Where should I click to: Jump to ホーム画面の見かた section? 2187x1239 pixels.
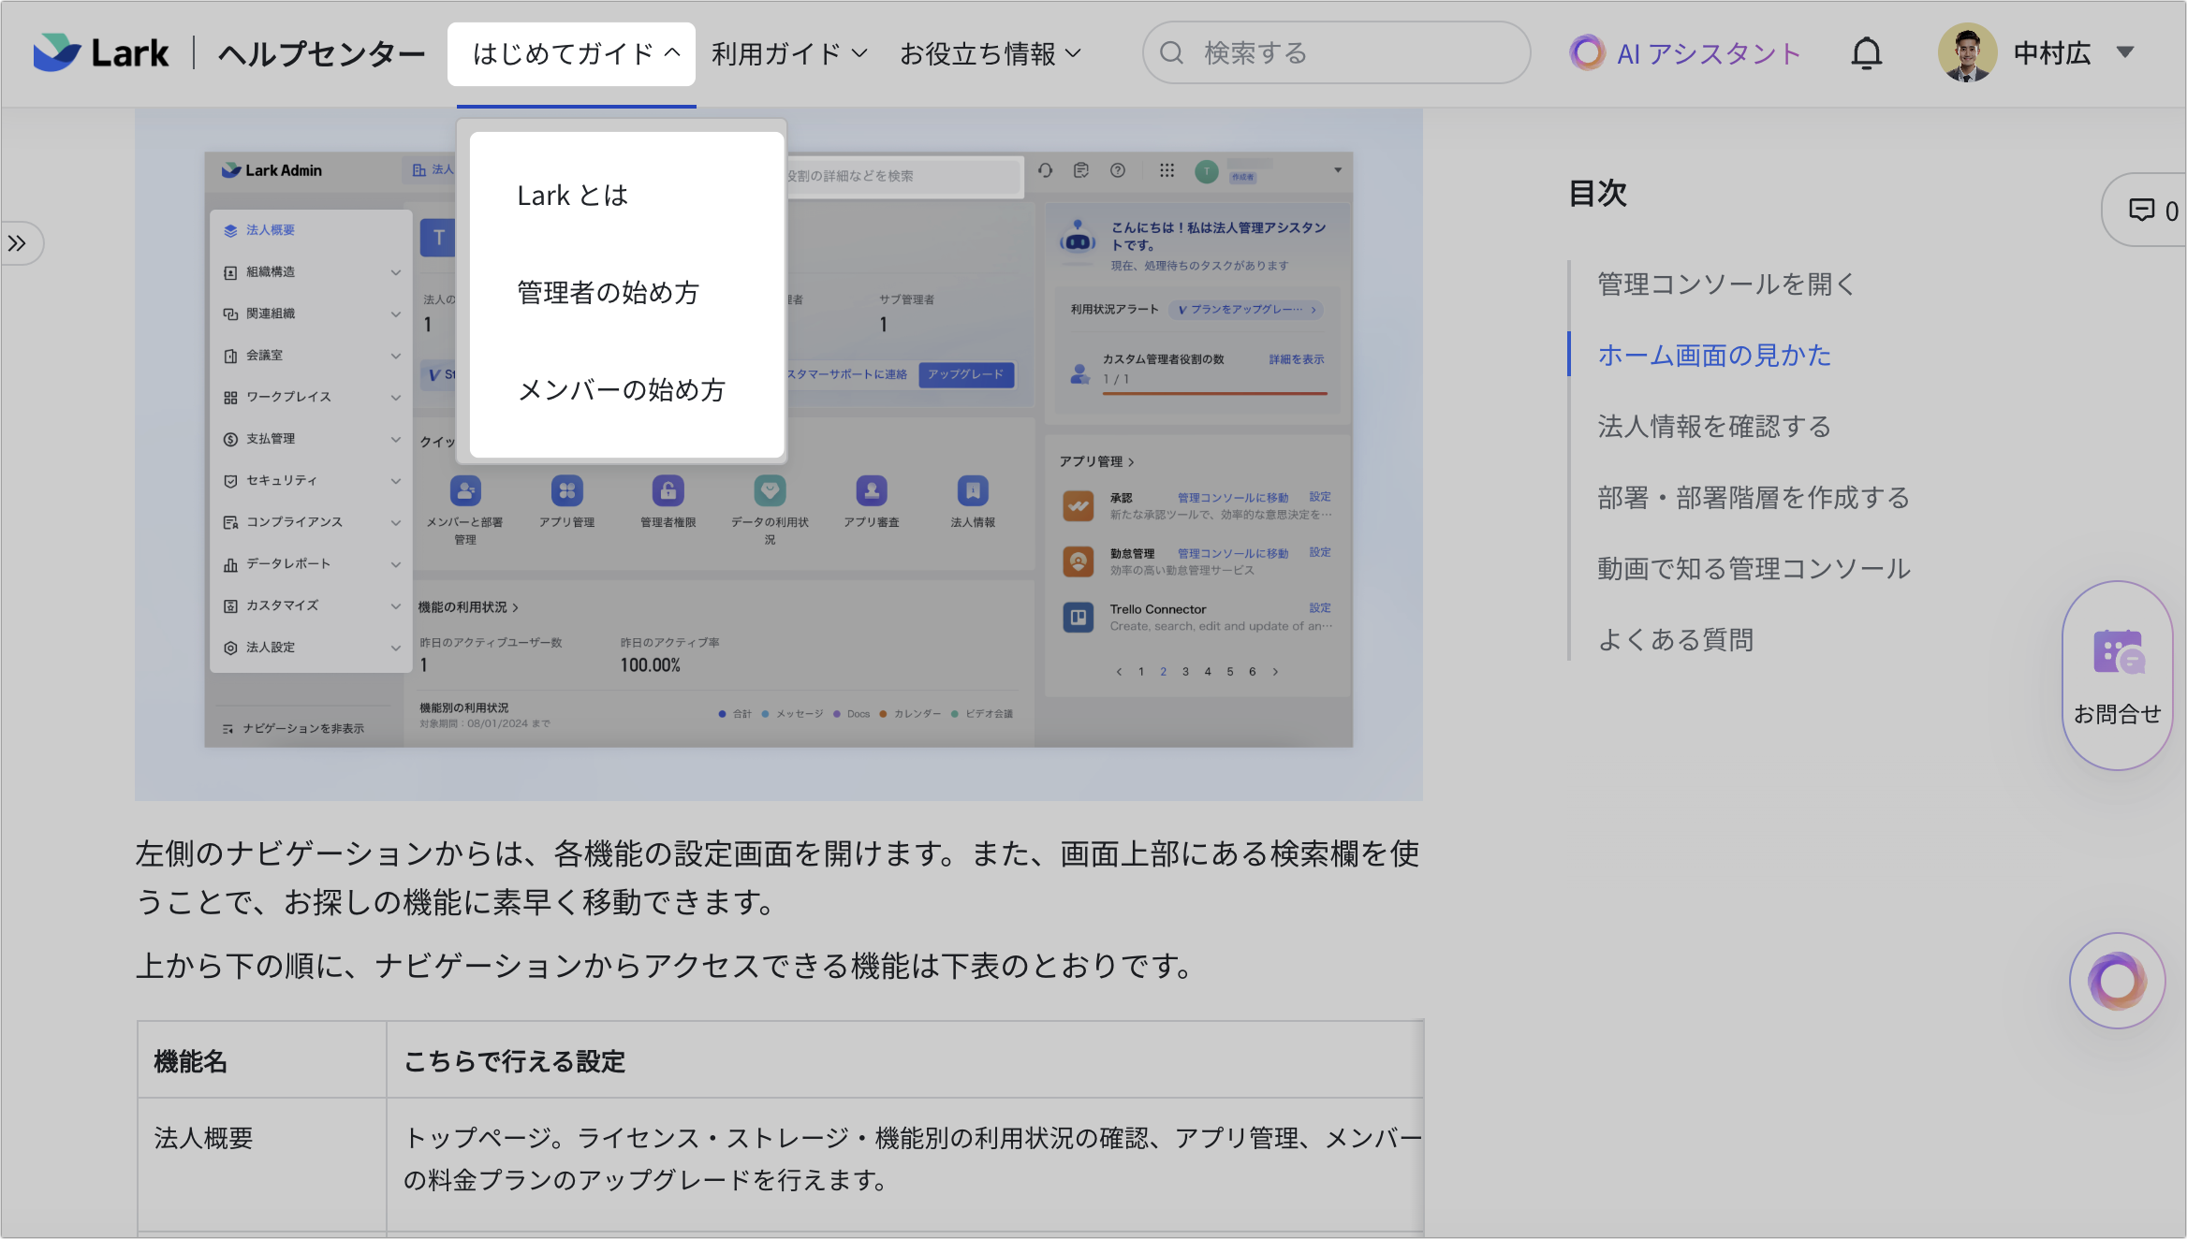(1713, 356)
